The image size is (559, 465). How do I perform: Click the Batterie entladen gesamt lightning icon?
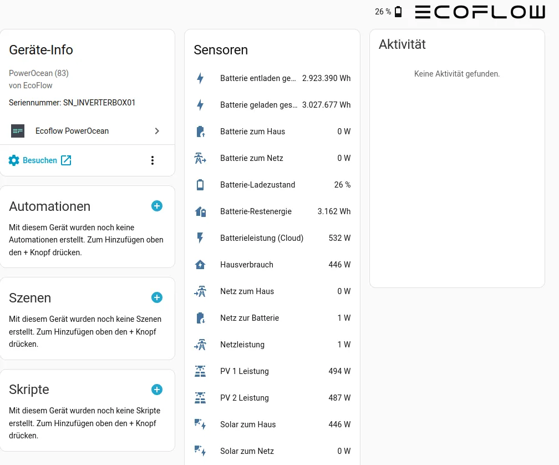point(200,78)
